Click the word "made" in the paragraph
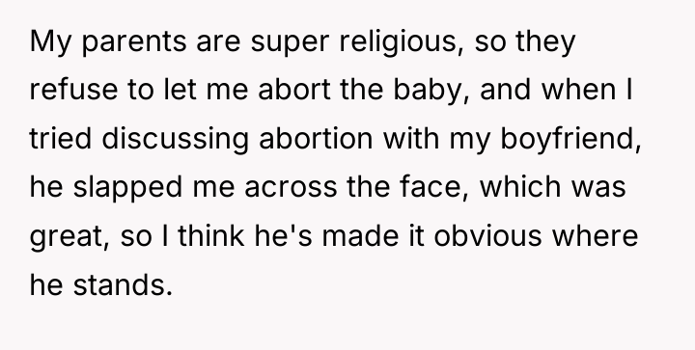Image resolution: width=695 pixels, height=350 pixels. (360, 235)
